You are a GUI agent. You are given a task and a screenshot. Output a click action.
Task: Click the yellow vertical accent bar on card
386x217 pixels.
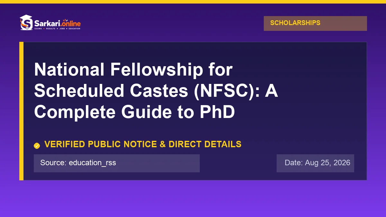click(21, 111)
